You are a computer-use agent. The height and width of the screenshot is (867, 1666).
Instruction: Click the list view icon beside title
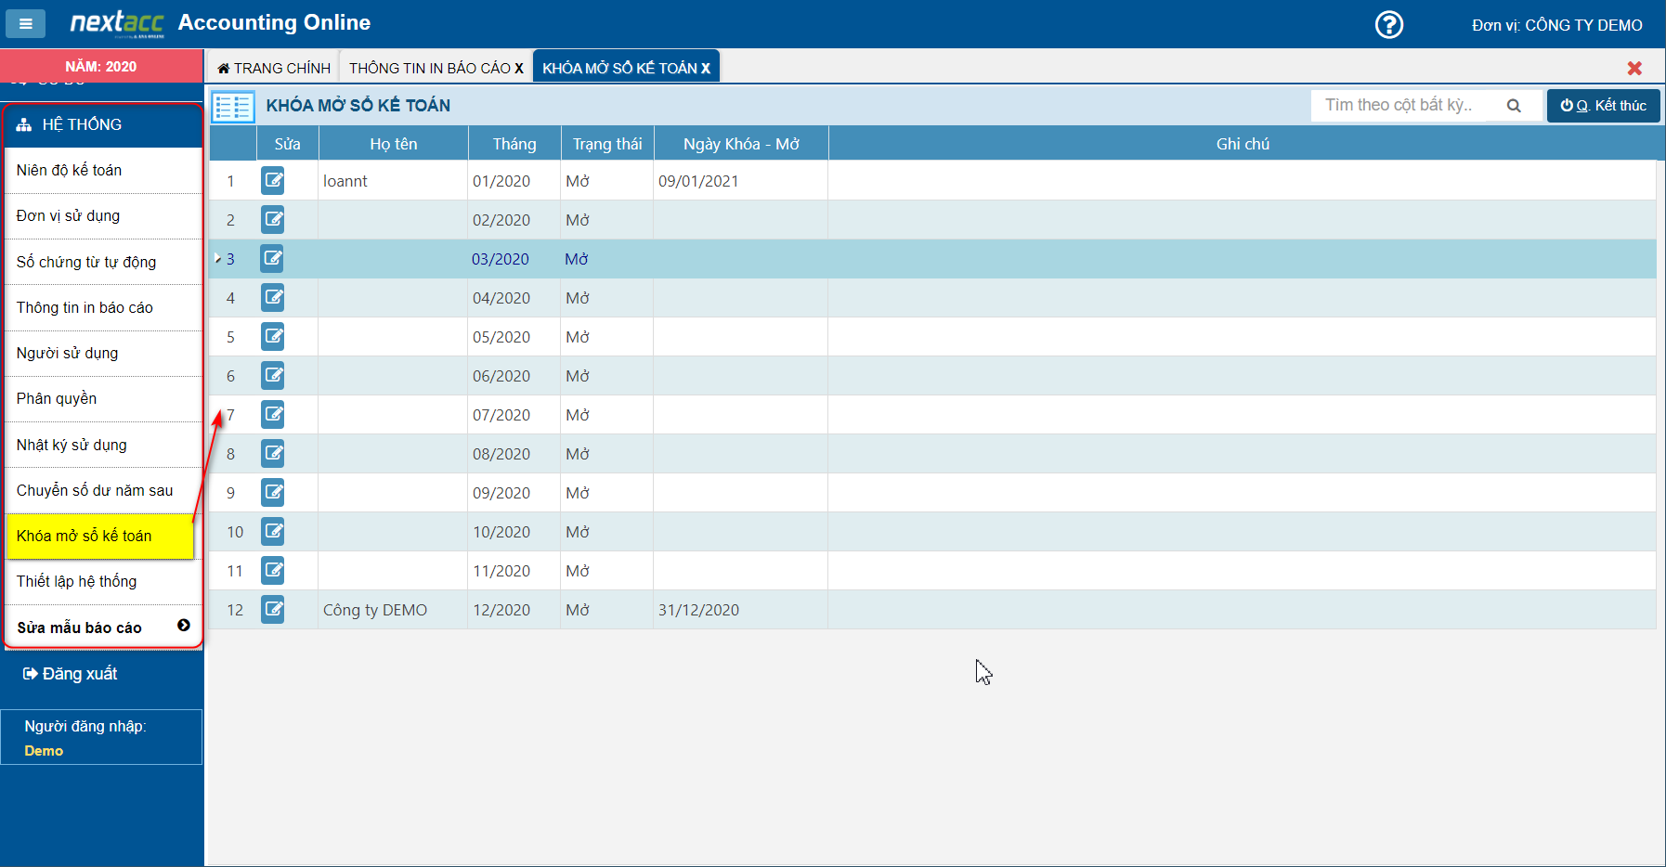(233, 107)
